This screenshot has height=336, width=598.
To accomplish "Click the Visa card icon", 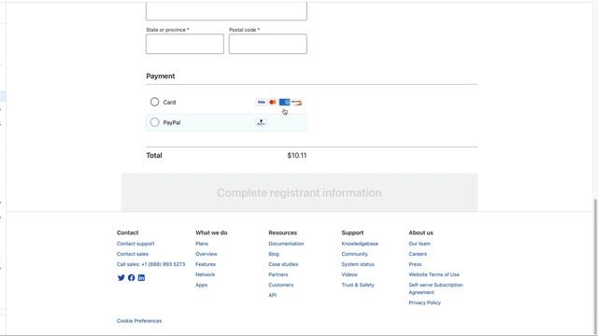I will (262, 102).
